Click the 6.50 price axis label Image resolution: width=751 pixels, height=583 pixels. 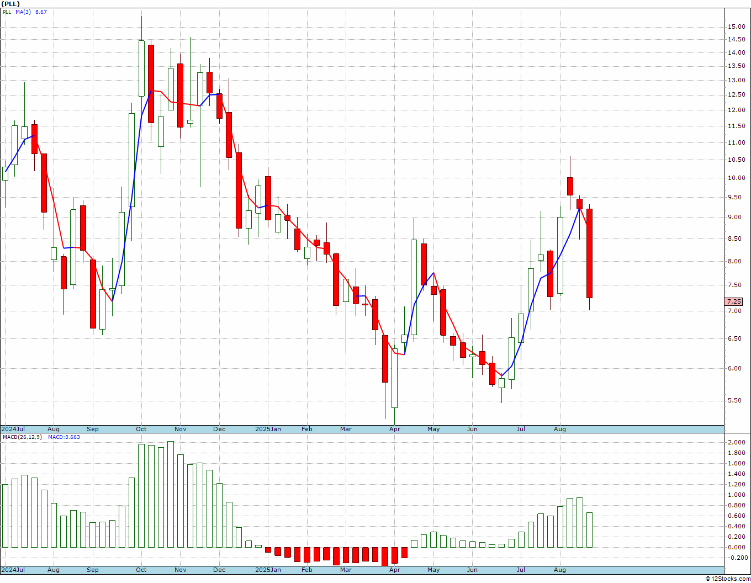click(x=736, y=338)
